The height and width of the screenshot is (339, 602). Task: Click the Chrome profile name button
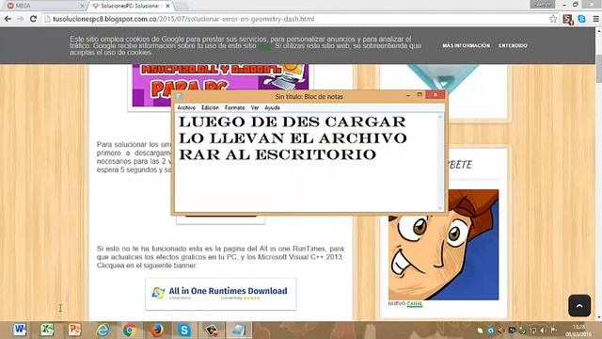click(x=542, y=4)
